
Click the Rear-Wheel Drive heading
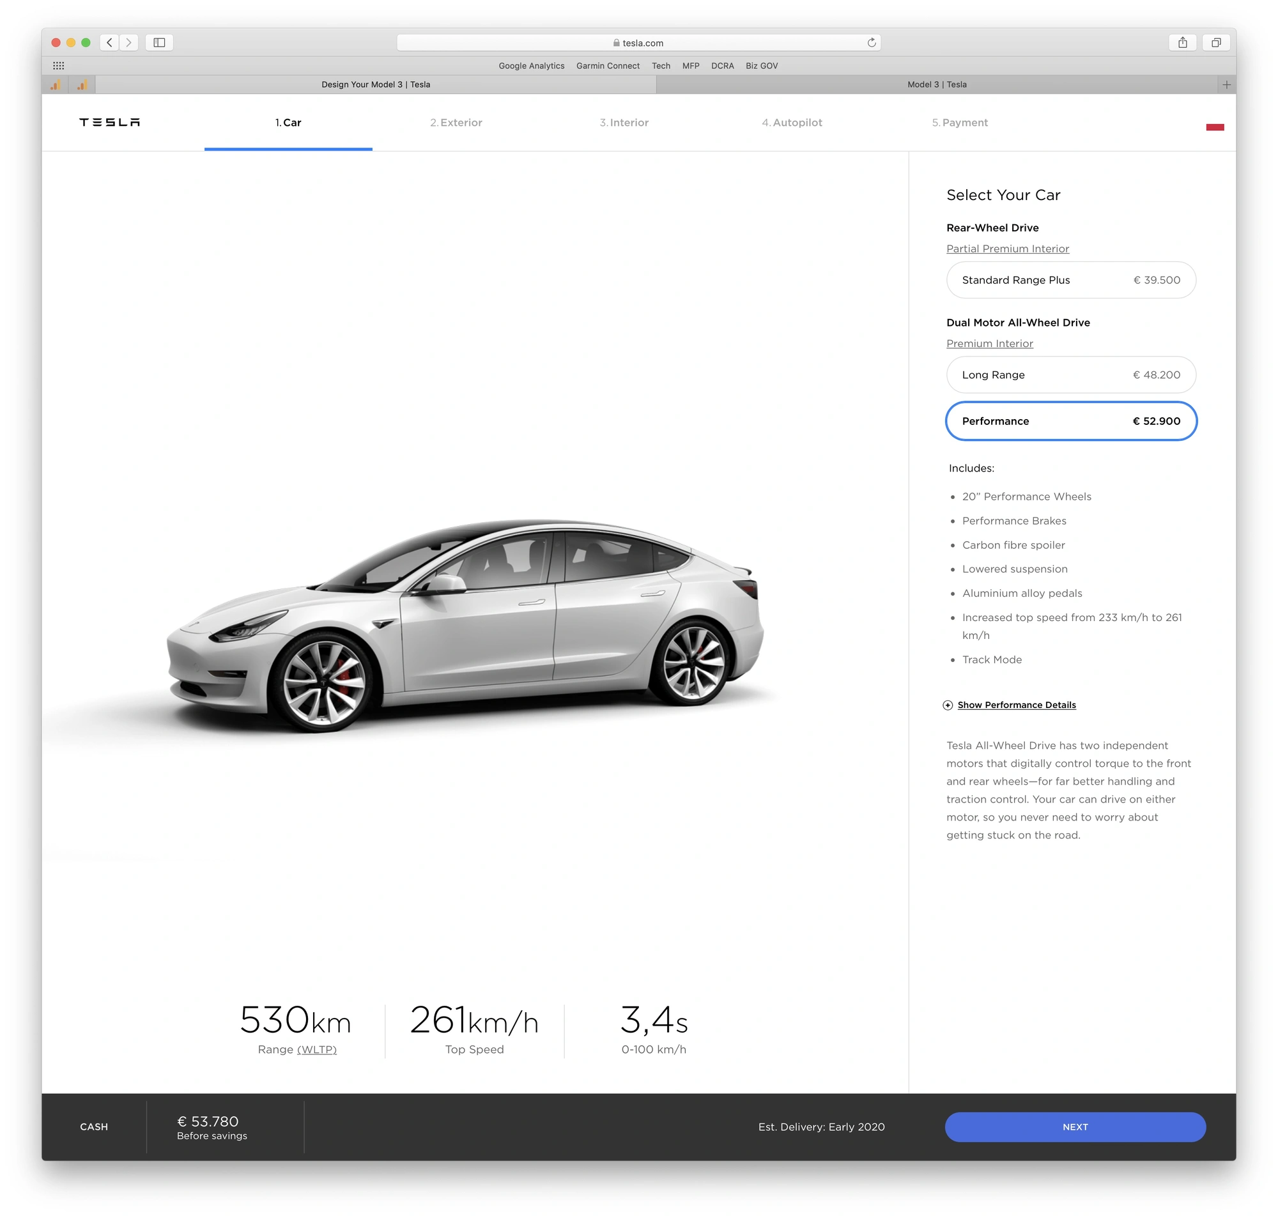pos(992,228)
